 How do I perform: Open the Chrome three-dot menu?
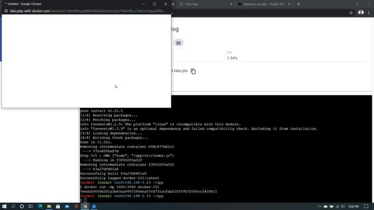369,13
